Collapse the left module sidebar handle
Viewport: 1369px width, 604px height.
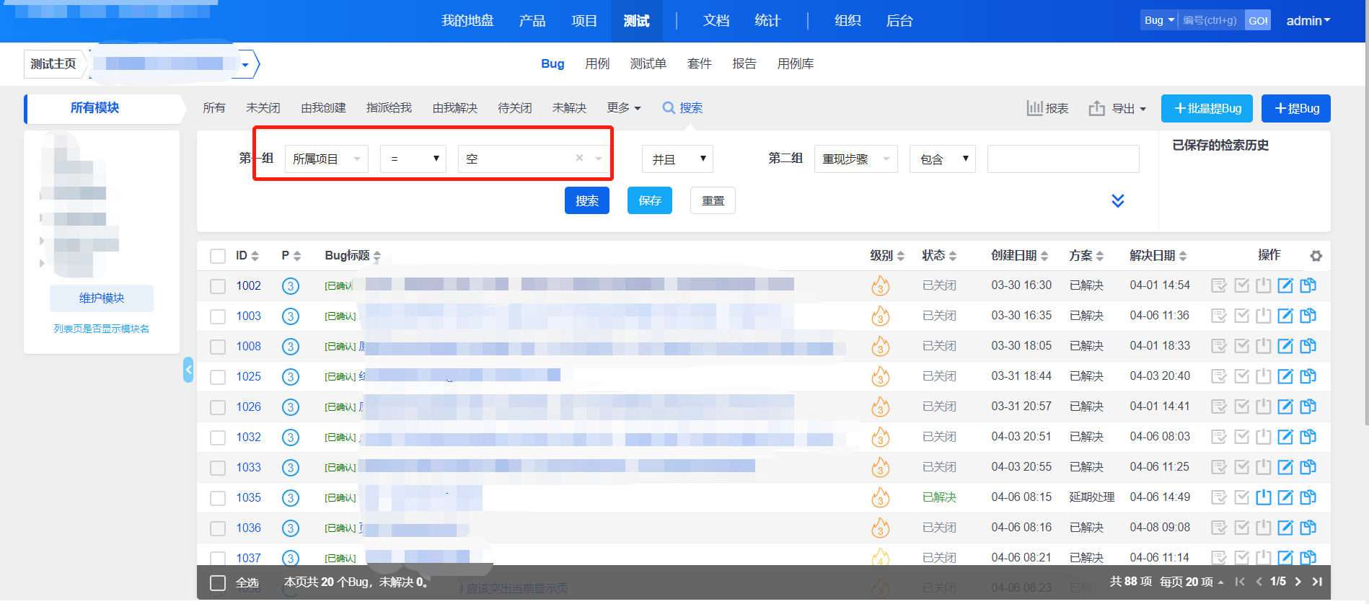pos(188,370)
